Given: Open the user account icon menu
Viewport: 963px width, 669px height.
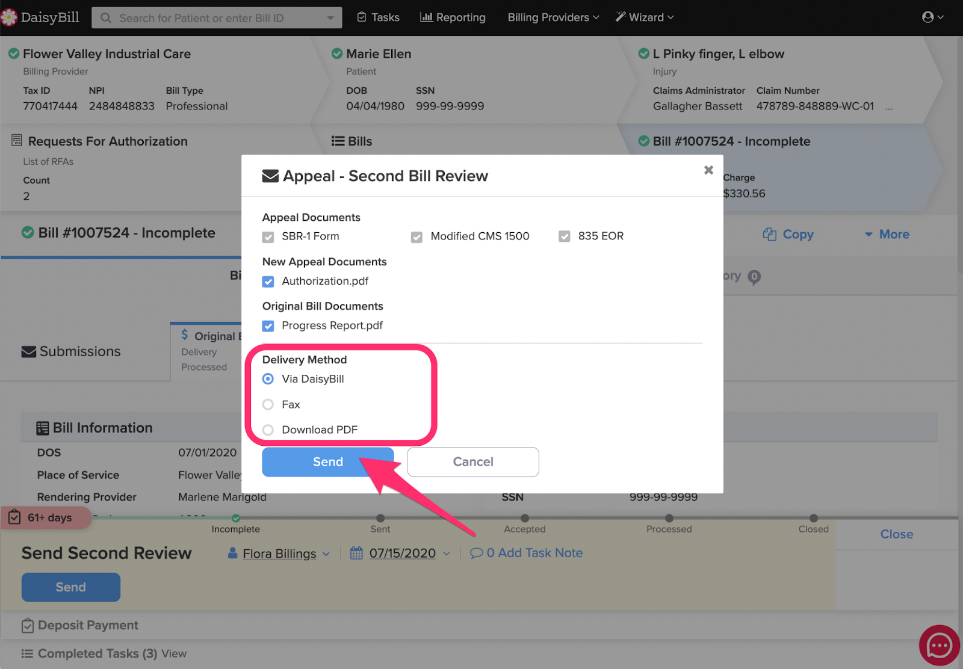Looking at the screenshot, I should pyautogui.click(x=932, y=17).
